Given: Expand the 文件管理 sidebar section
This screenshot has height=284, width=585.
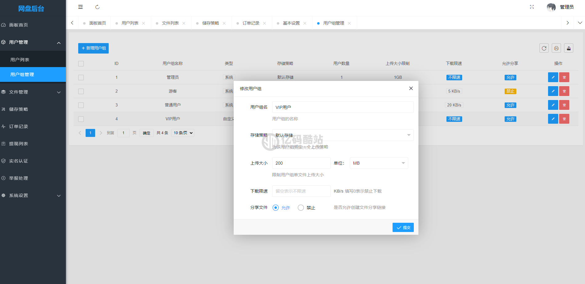Looking at the screenshot, I should 33,92.
